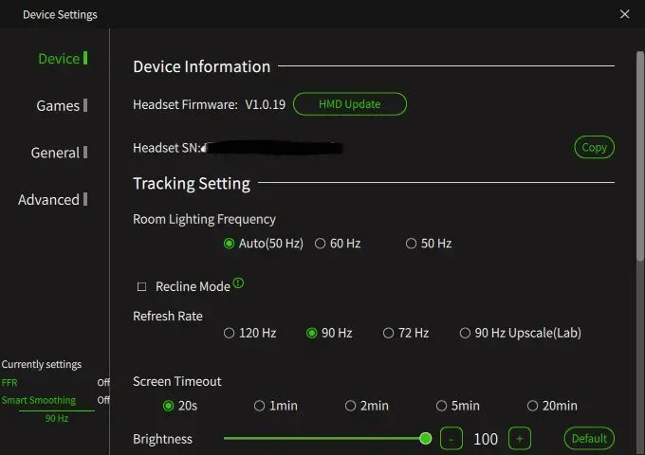Set screen timeout to 5min
Screen dimensions: 645x455
441,406
